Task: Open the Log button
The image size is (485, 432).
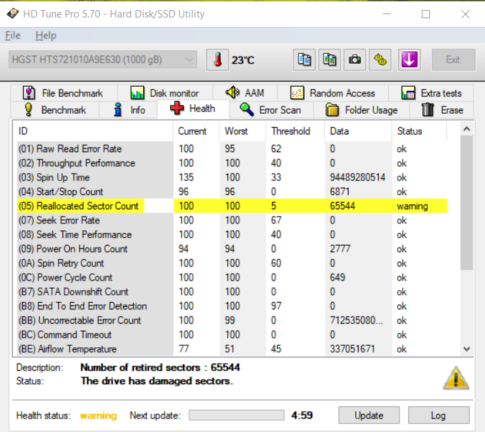Action: click(x=439, y=415)
